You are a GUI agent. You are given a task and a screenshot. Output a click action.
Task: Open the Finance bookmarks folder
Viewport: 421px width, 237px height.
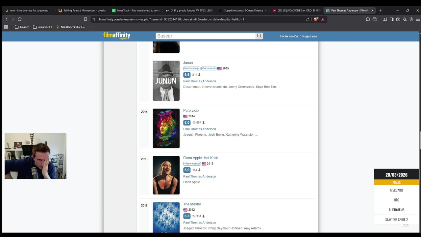coord(22,27)
